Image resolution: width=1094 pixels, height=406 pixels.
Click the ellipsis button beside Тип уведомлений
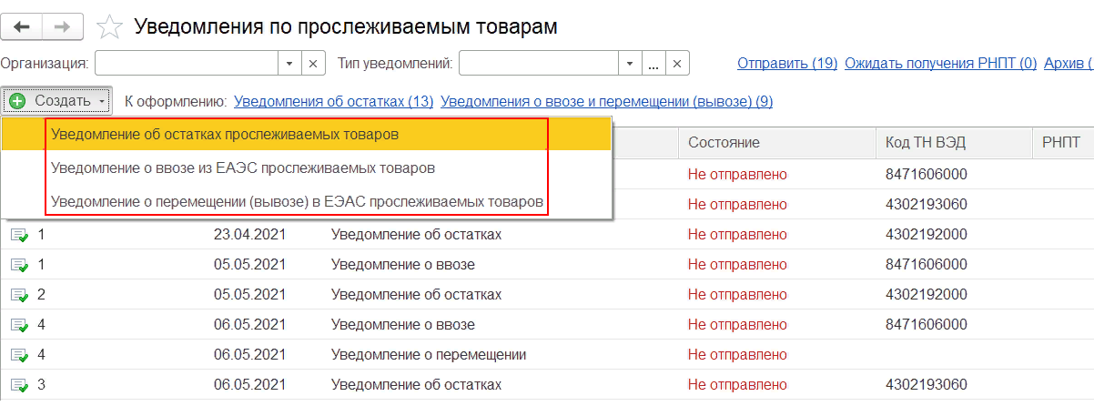tap(653, 64)
